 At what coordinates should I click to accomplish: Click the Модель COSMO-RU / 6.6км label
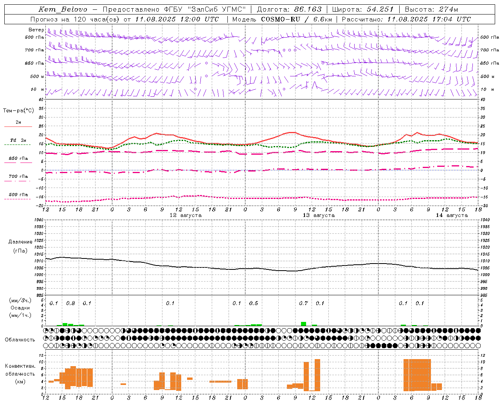[x=282, y=19]
